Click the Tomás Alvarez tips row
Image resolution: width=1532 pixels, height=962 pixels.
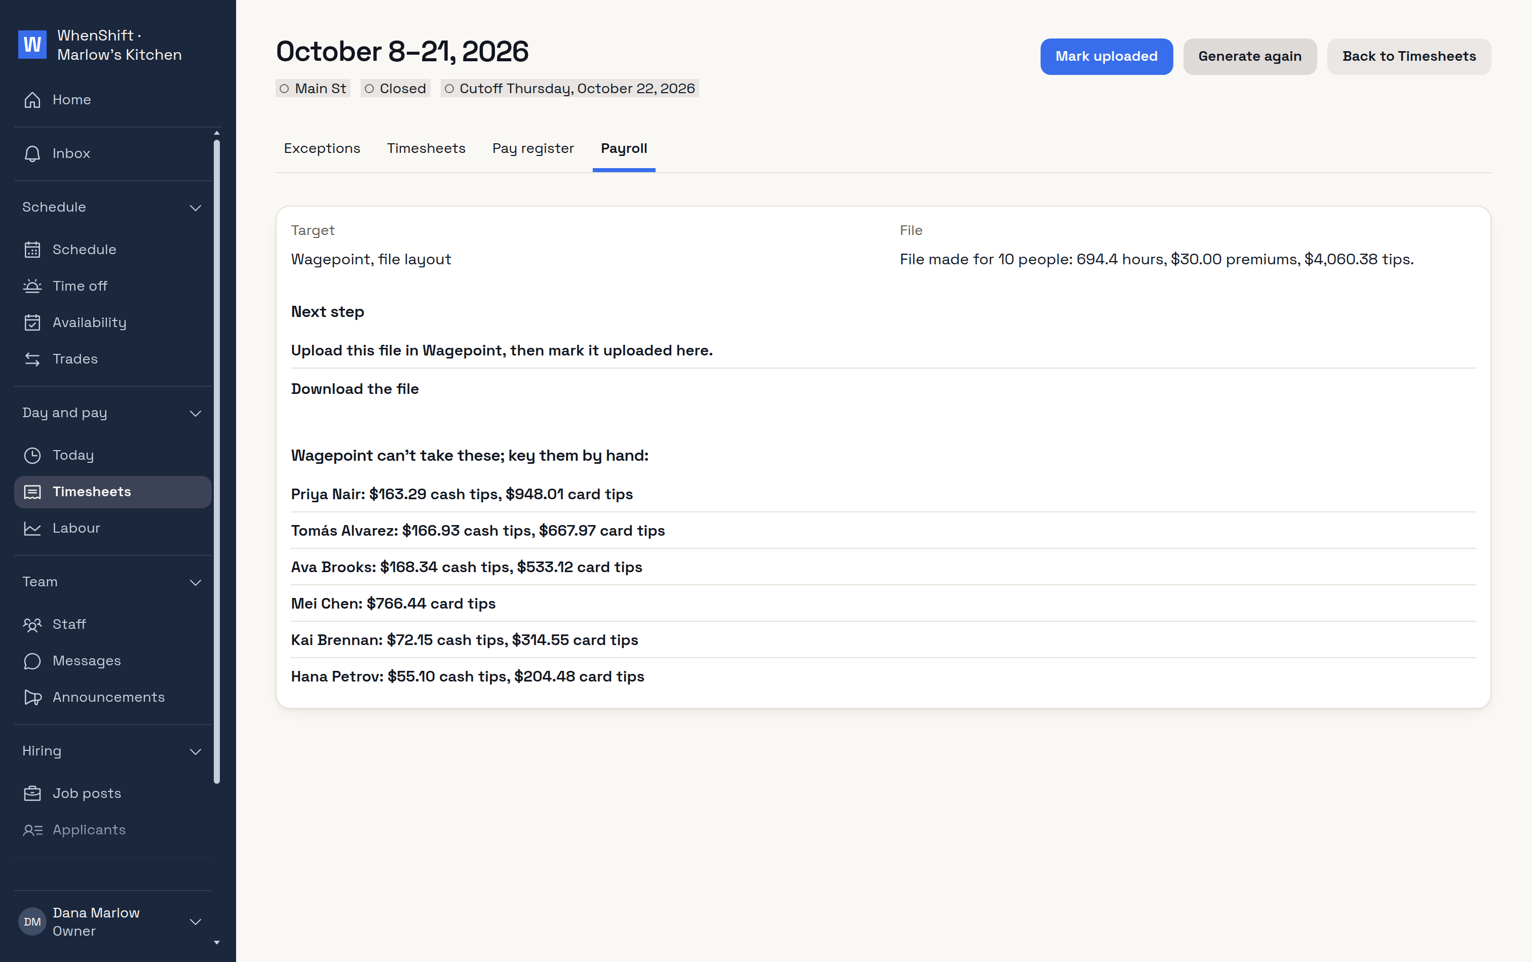(883, 530)
